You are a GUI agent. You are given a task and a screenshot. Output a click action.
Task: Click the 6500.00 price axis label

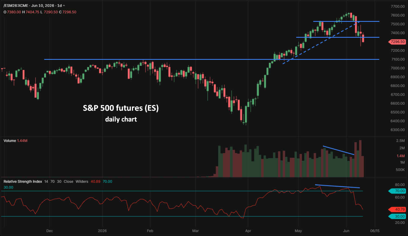click(398, 112)
